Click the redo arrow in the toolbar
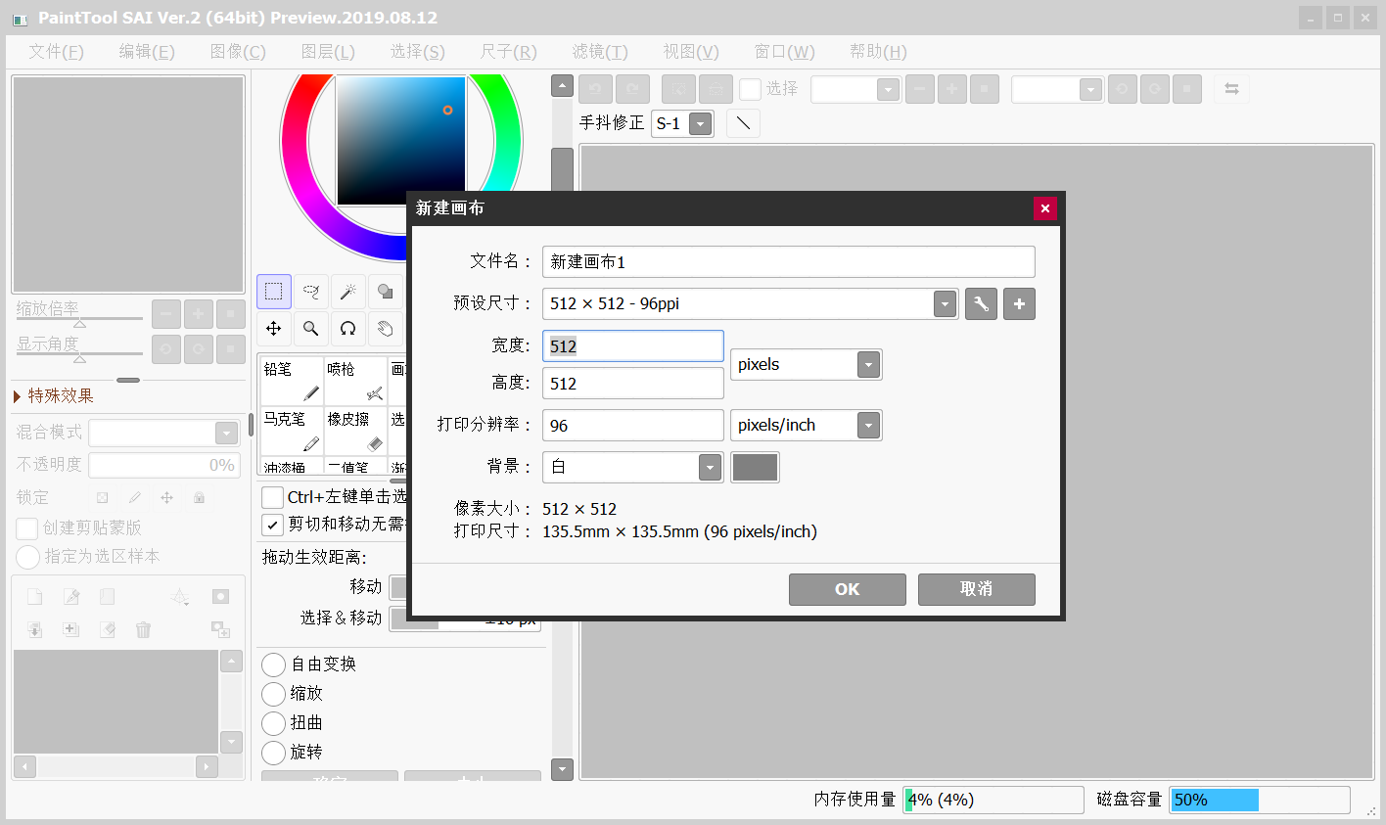 click(632, 89)
